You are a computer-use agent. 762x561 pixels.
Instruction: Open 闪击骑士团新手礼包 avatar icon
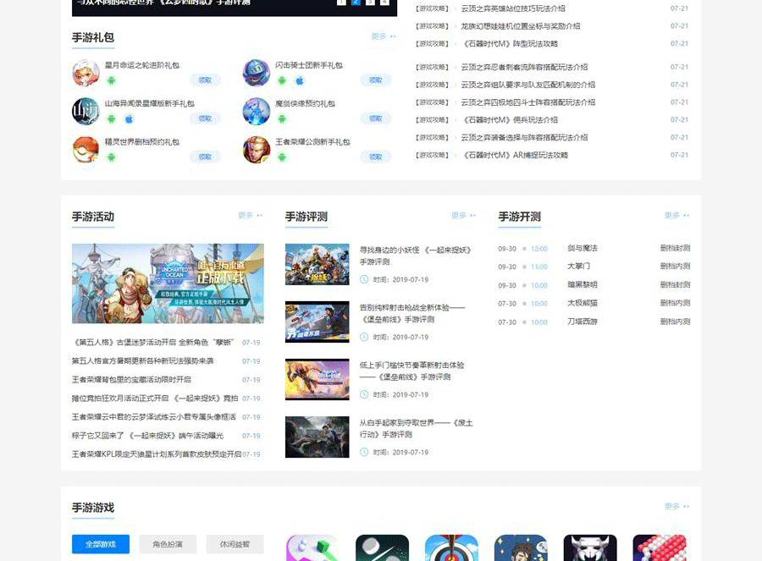pyautogui.click(x=256, y=73)
